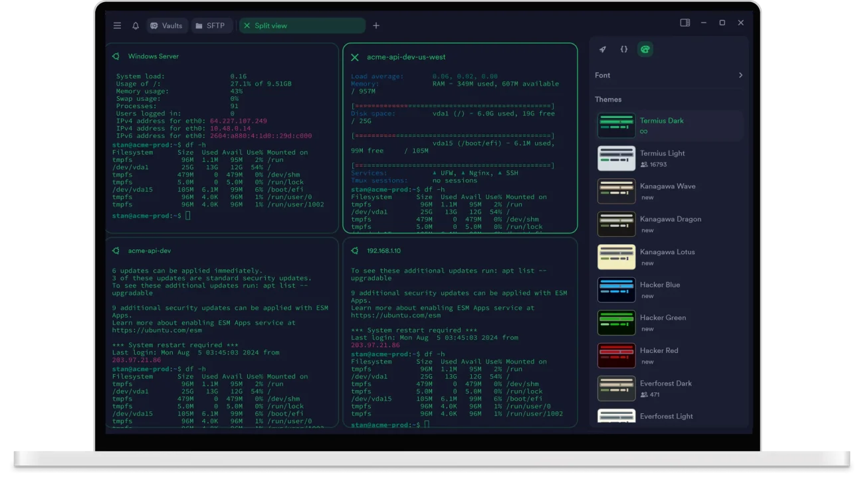The image size is (864, 489).
Task: Select the Kanagawa Wave theme swatch
Action: (x=616, y=191)
